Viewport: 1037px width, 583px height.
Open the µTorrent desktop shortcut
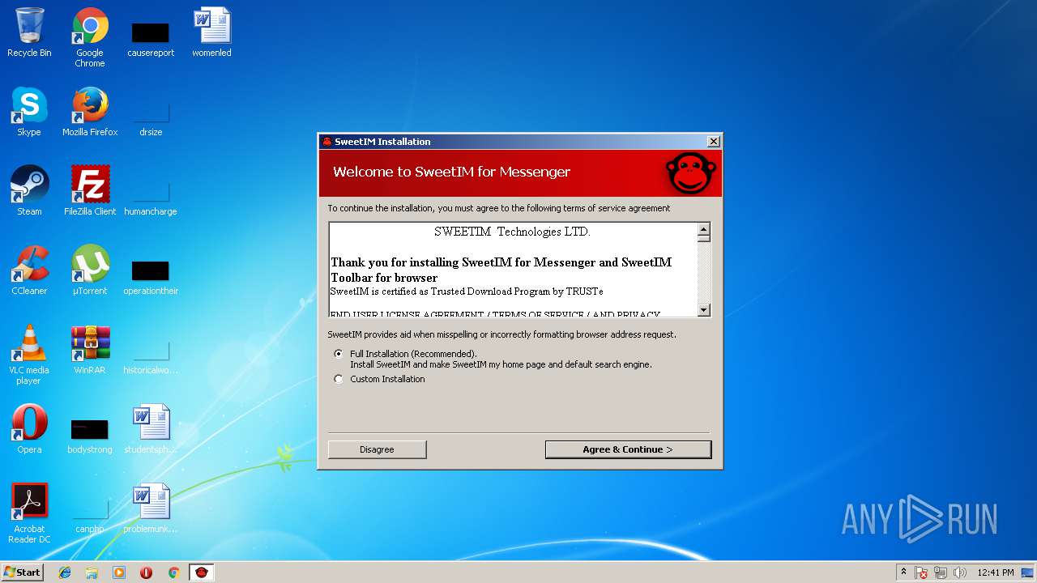[90, 271]
